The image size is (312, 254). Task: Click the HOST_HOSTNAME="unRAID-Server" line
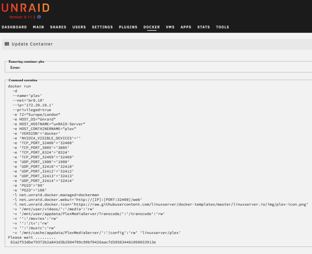tap(49, 124)
